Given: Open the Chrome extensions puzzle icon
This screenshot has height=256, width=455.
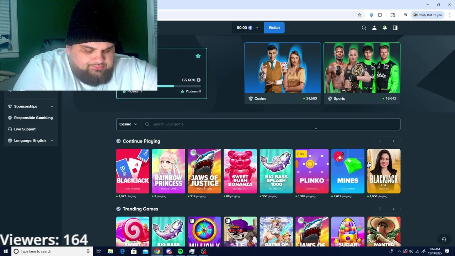Looking at the screenshot, I should tap(380, 15).
